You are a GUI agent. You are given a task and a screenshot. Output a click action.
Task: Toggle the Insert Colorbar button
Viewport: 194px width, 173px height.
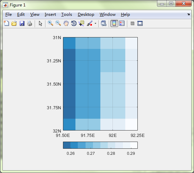pos(114,23)
